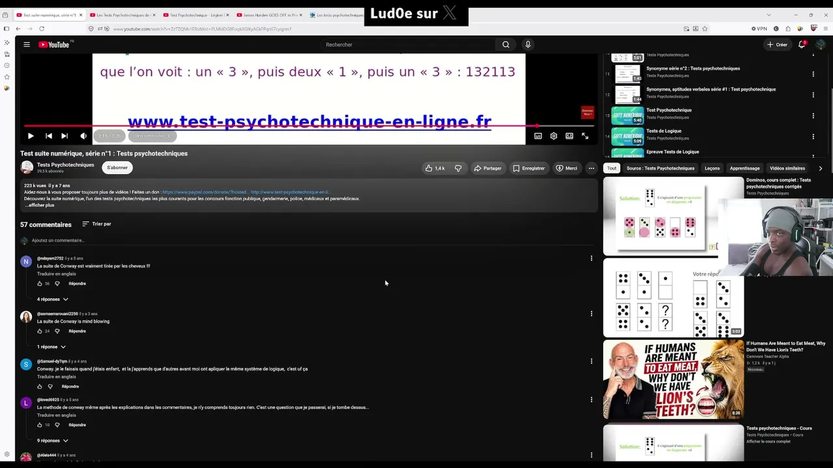This screenshot has height=468, width=833.
Task: Open the paypal.com donate link
Action: 205,192
